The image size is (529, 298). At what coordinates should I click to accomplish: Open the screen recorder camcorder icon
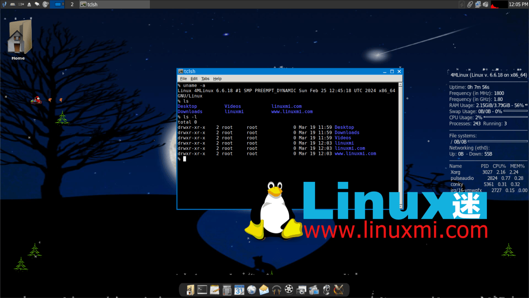pyautogui.click(x=313, y=290)
